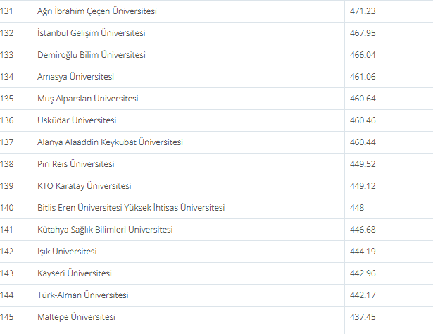Select score 461.06
433x334 pixels.
pyautogui.click(x=363, y=77)
